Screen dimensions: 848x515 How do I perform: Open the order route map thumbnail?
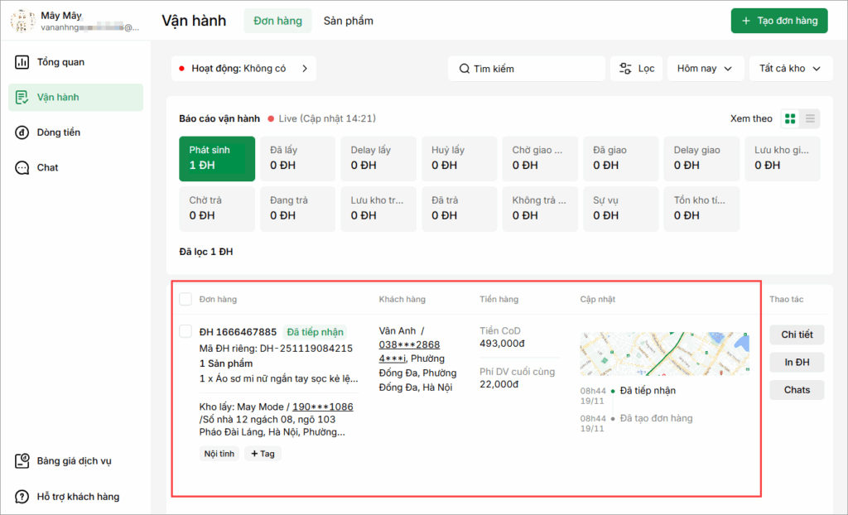[665, 354]
